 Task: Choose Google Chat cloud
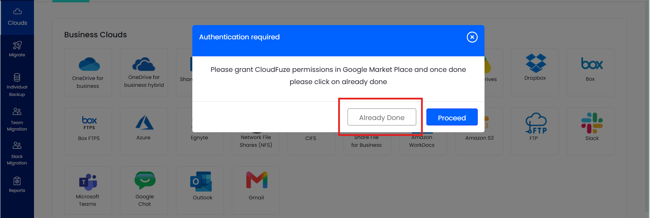(144, 190)
